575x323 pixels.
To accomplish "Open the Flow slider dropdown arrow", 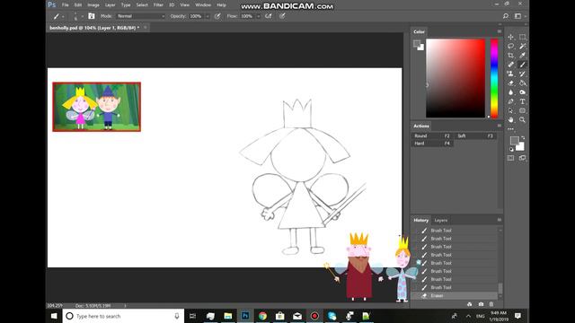I will [x=258, y=16].
